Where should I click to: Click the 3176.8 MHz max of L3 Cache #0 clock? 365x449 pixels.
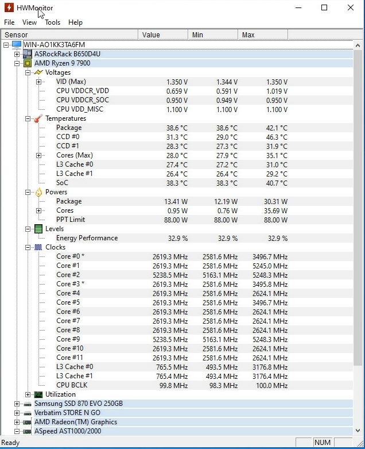point(270,367)
